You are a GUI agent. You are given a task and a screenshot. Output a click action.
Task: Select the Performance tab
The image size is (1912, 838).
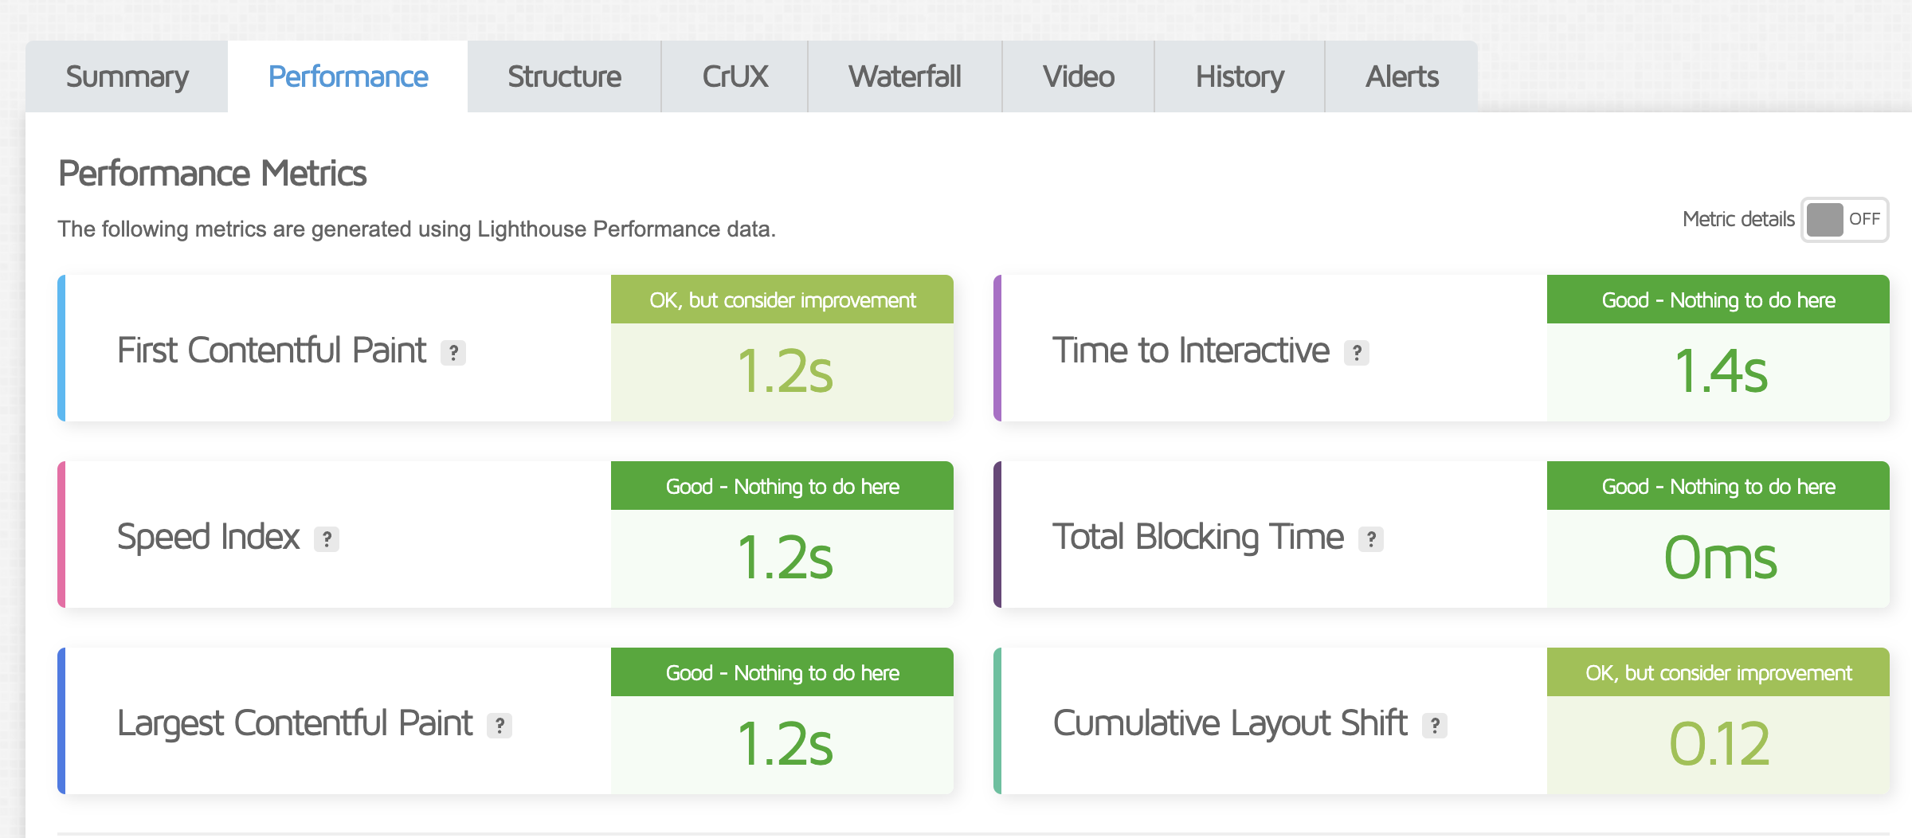pos(347,77)
